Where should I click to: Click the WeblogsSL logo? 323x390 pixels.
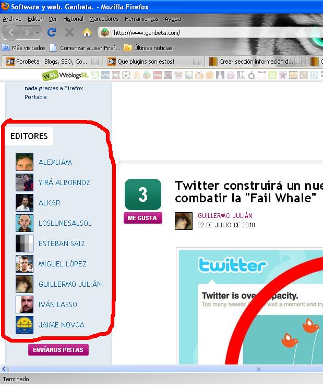pyautogui.click(x=65, y=75)
